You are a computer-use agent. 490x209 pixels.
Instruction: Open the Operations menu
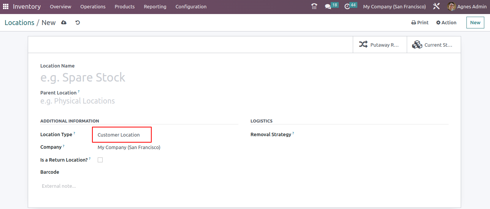tap(93, 7)
